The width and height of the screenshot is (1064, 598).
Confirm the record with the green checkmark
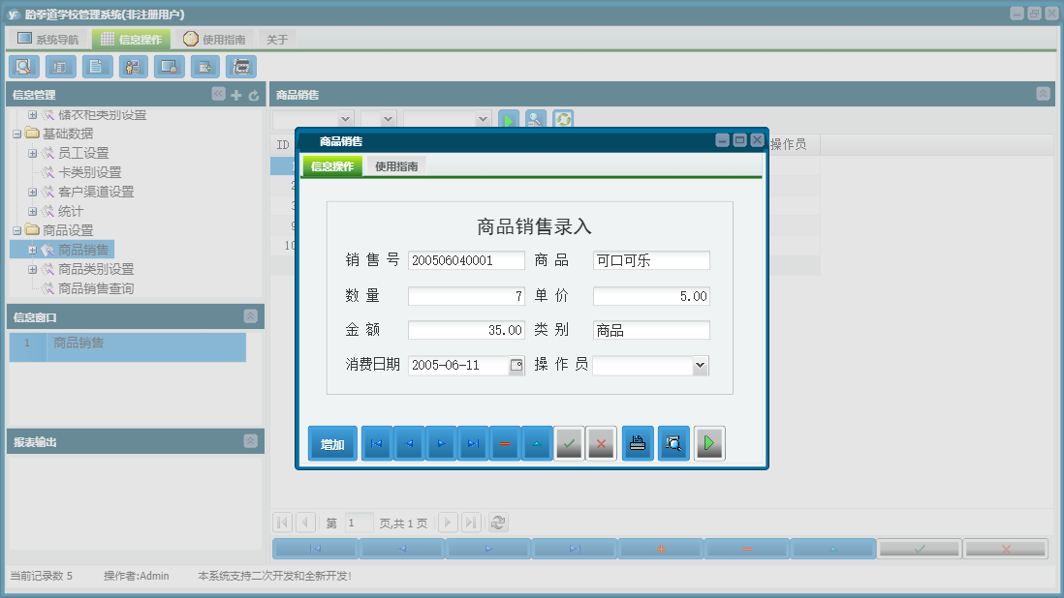click(x=569, y=443)
